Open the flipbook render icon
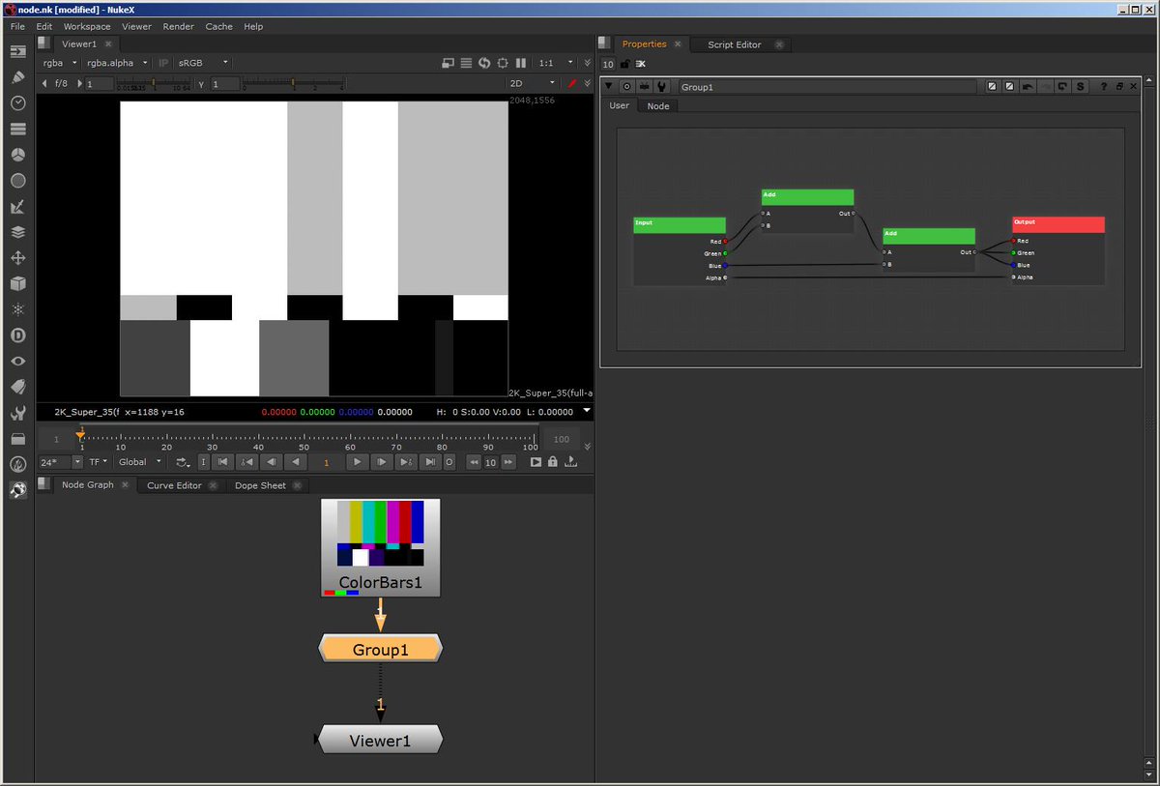1160x786 pixels. coord(535,462)
